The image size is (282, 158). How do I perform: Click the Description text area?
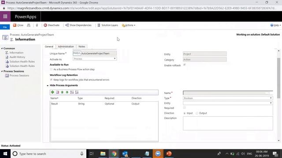tap(228, 123)
